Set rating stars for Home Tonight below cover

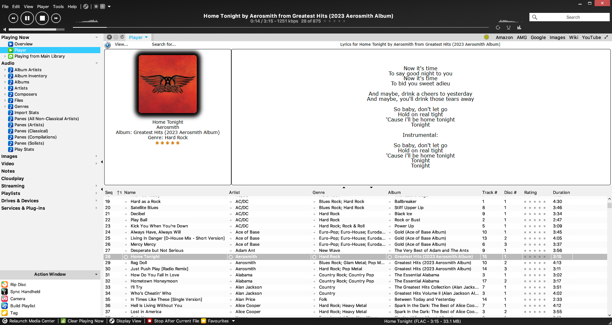pos(167,143)
